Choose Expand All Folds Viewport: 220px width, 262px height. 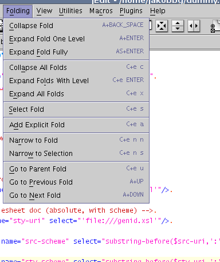click(76, 94)
